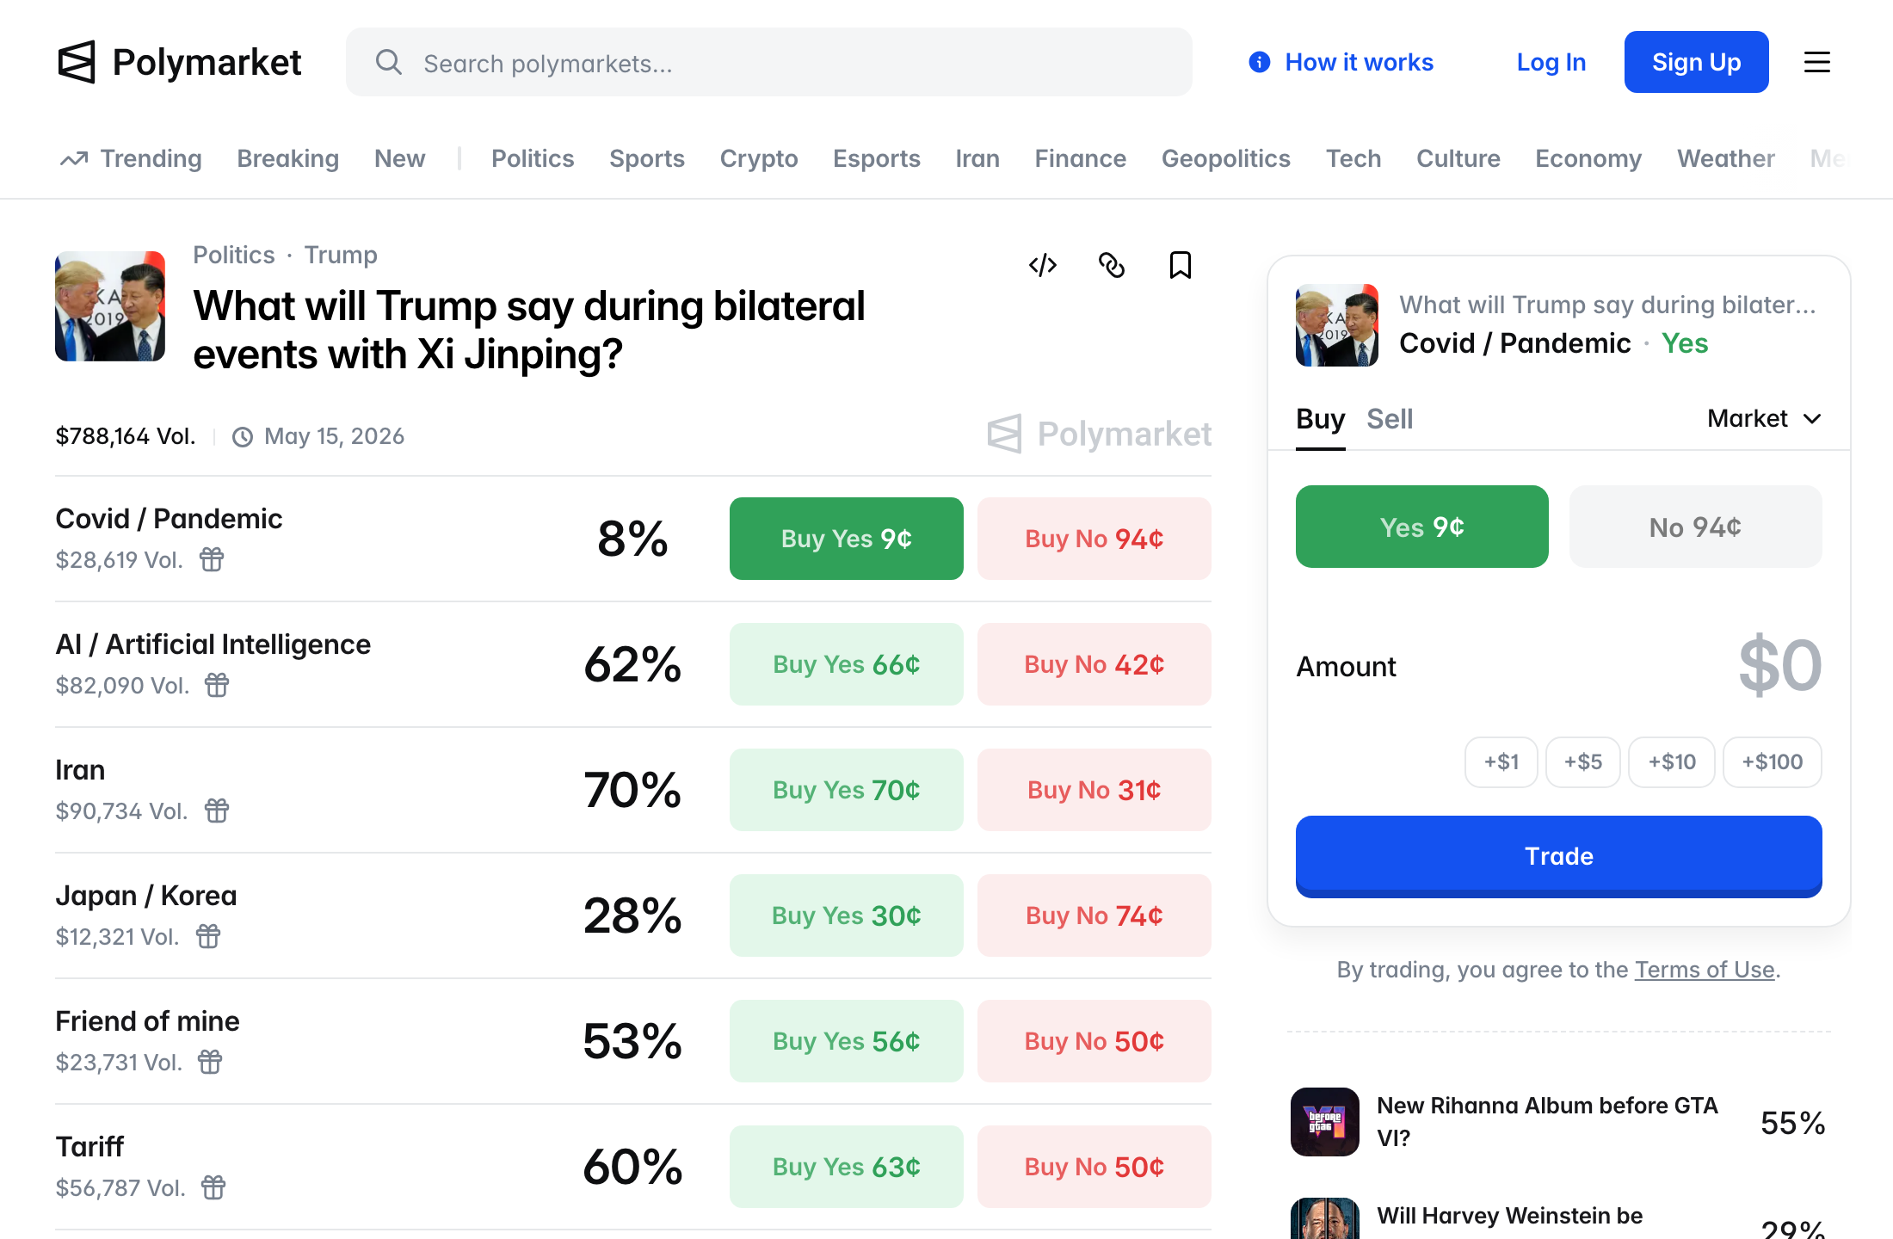The height and width of the screenshot is (1239, 1893).
Task: Bookmark this market
Action: click(1181, 265)
